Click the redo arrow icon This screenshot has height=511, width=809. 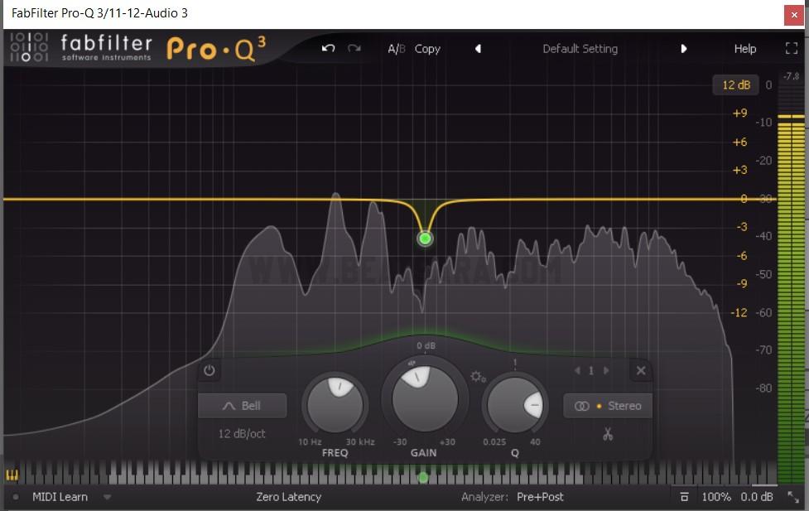(354, 49)
